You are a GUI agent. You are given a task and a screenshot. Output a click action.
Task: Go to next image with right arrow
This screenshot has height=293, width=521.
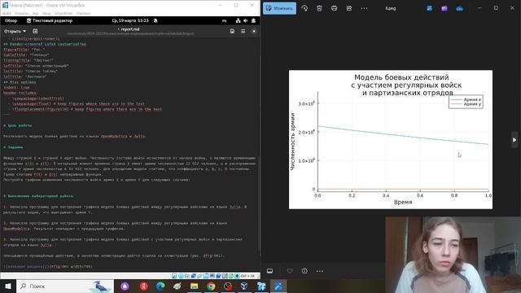tap(514, 140)
